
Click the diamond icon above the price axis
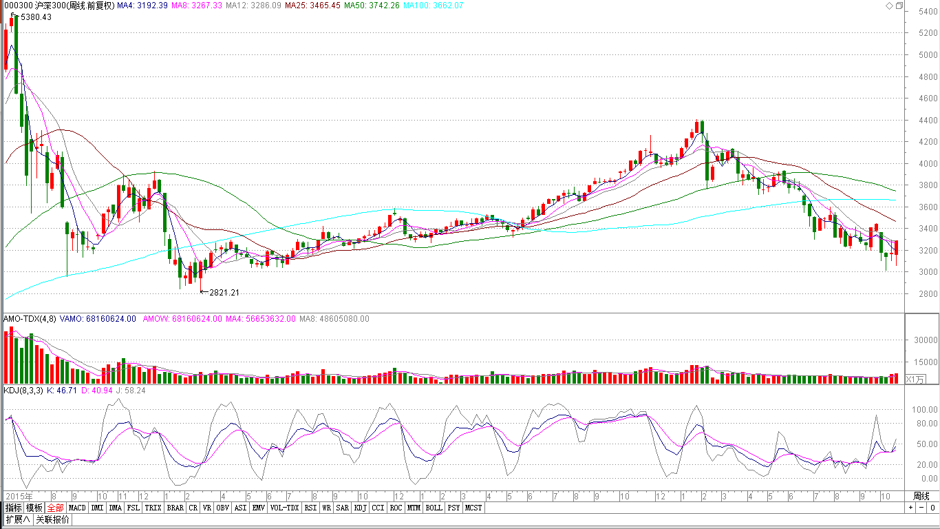[x=888, y=6]
